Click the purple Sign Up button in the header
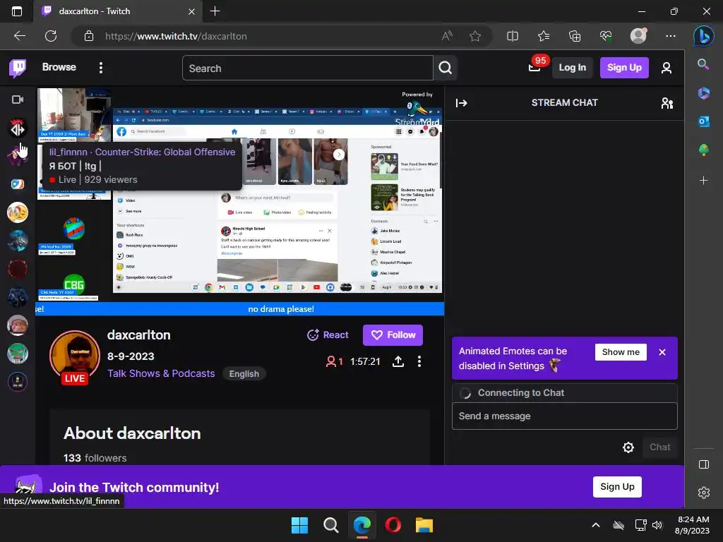723x542 pixels. (624, 68)
